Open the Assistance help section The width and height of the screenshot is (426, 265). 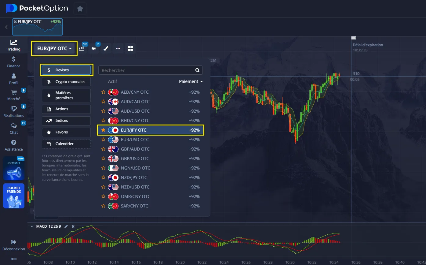coord(14,146)
